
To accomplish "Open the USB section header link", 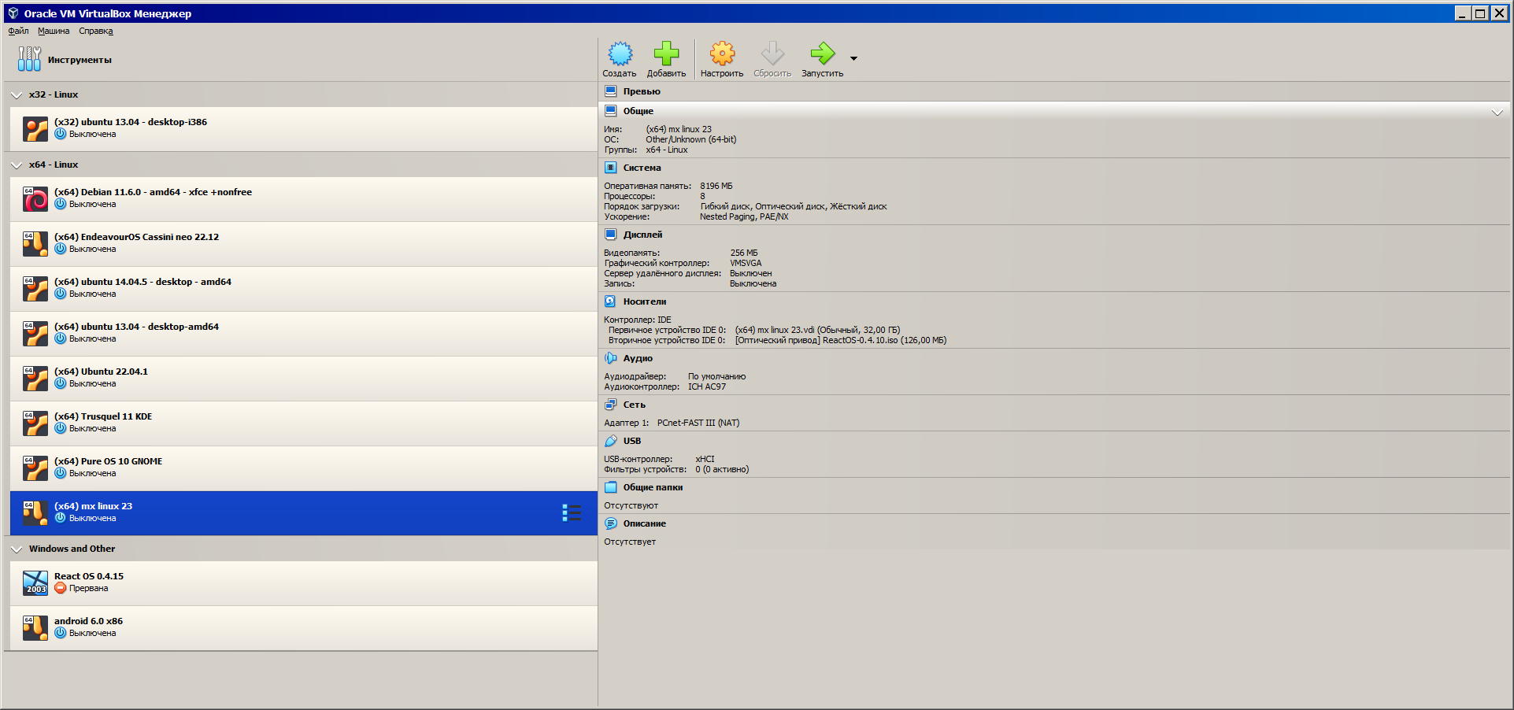I will click(632, 441).
